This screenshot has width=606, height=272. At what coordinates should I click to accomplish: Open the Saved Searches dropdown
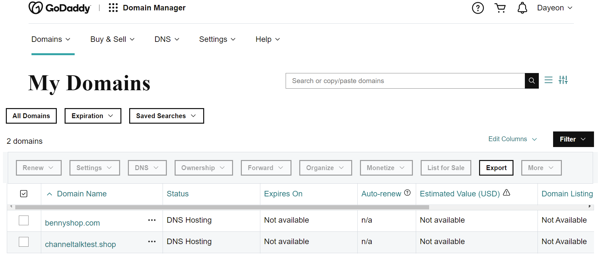point(167,116)
